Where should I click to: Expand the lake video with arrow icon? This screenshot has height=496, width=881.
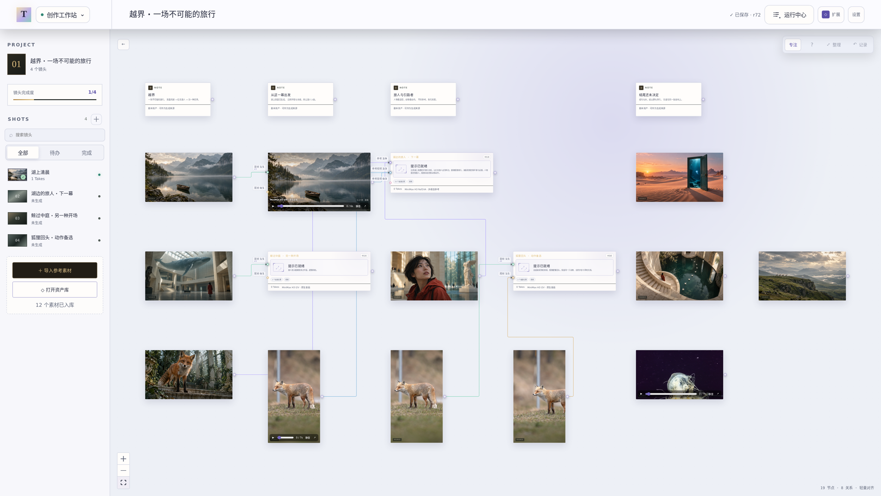[365, 206]
